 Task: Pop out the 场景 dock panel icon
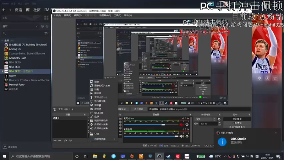(x=84, y=114)
